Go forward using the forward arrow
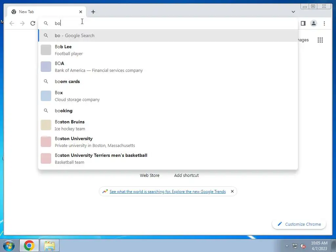The image size is (336, 252). click(22, 23)
